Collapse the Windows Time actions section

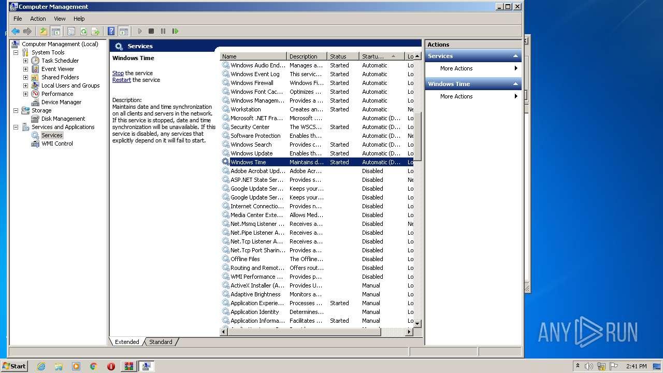(515, 84)
